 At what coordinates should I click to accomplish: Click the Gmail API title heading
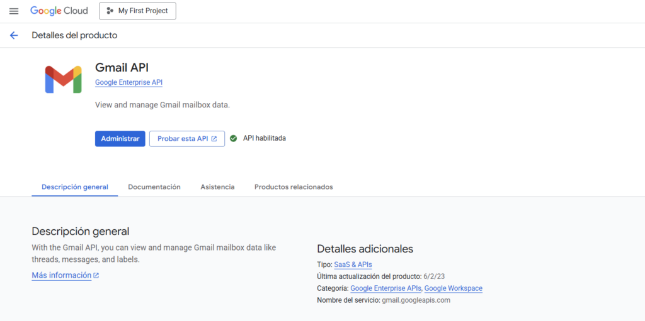pyautogui.click(x=122, y=67)
